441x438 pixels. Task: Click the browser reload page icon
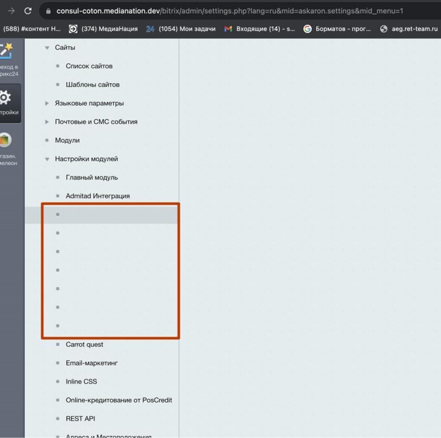[28, 11]
